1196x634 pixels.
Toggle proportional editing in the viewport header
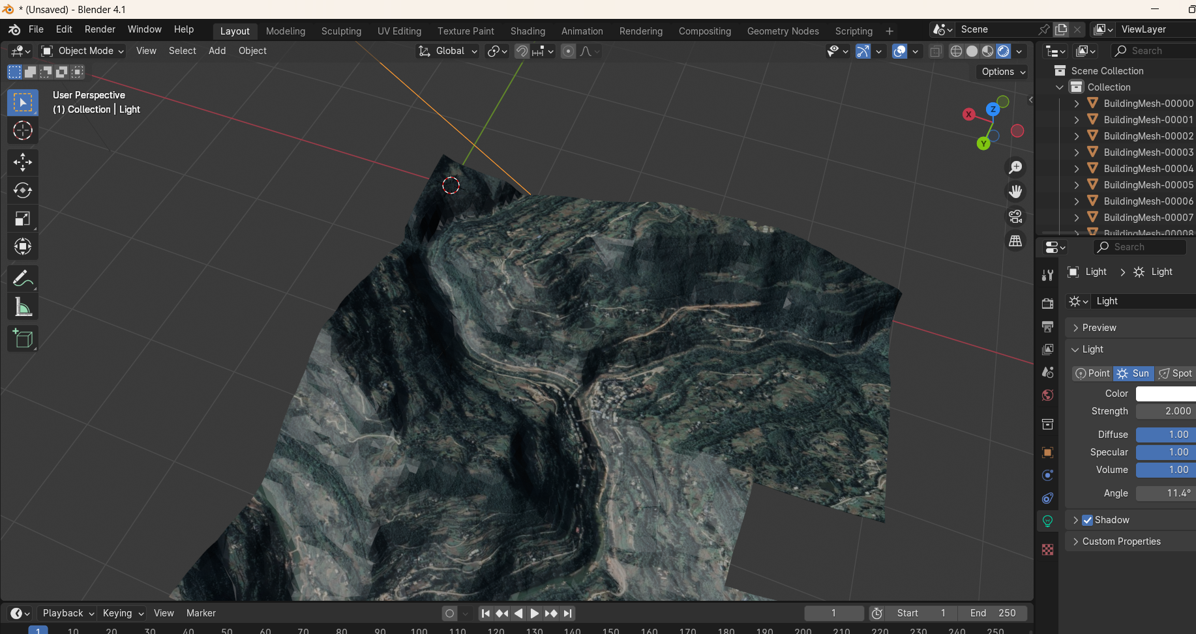click(x=568, y=51)
